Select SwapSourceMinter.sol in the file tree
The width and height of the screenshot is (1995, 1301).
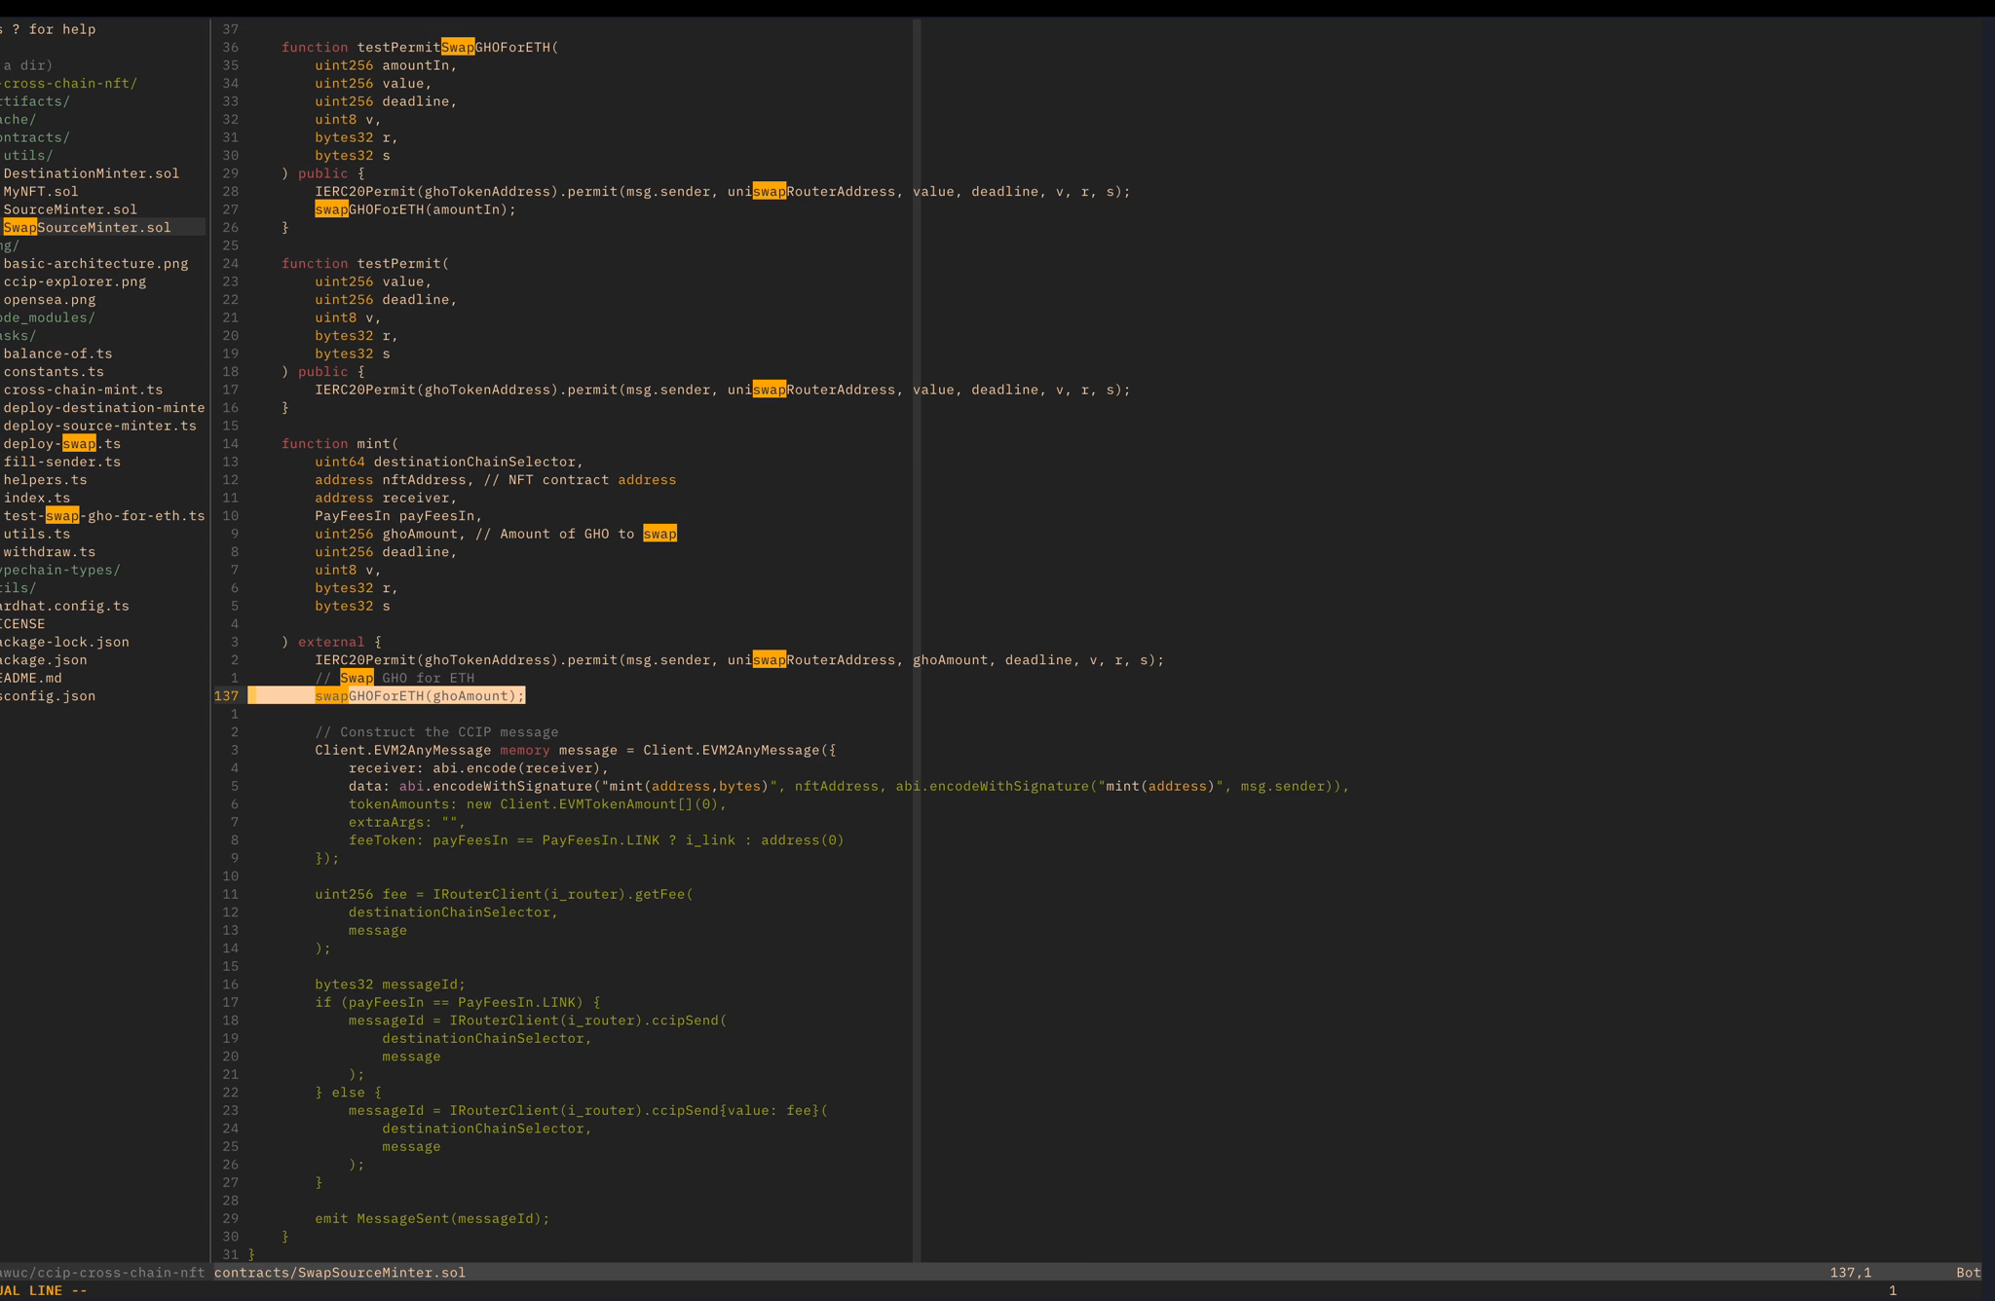pyautogui.click(x=87, y=228)
